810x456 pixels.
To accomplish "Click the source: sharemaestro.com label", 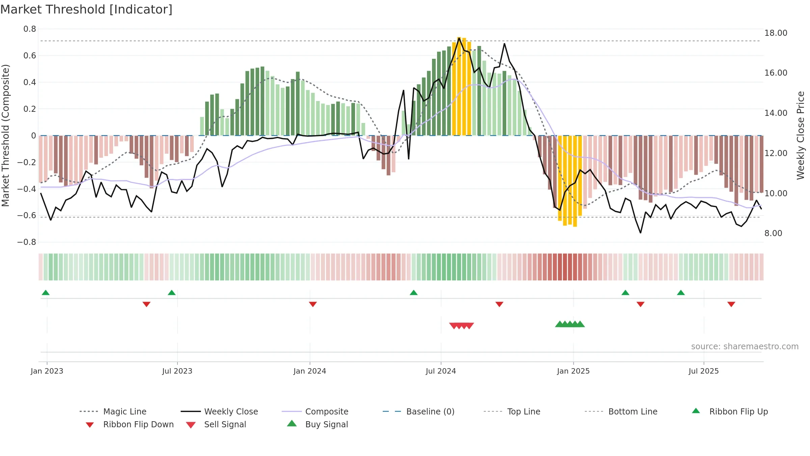I will (x=745, y=347).
